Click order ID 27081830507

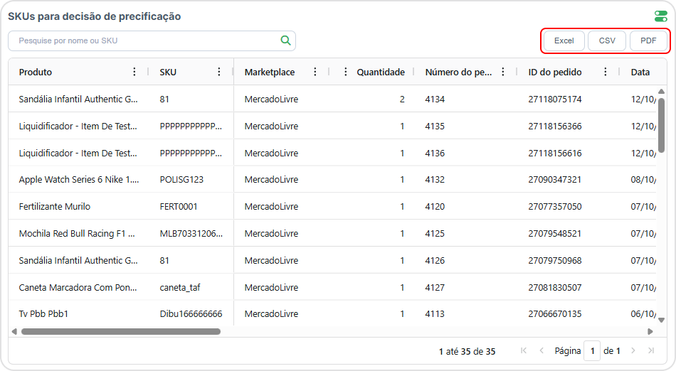(x=555, y=288)
